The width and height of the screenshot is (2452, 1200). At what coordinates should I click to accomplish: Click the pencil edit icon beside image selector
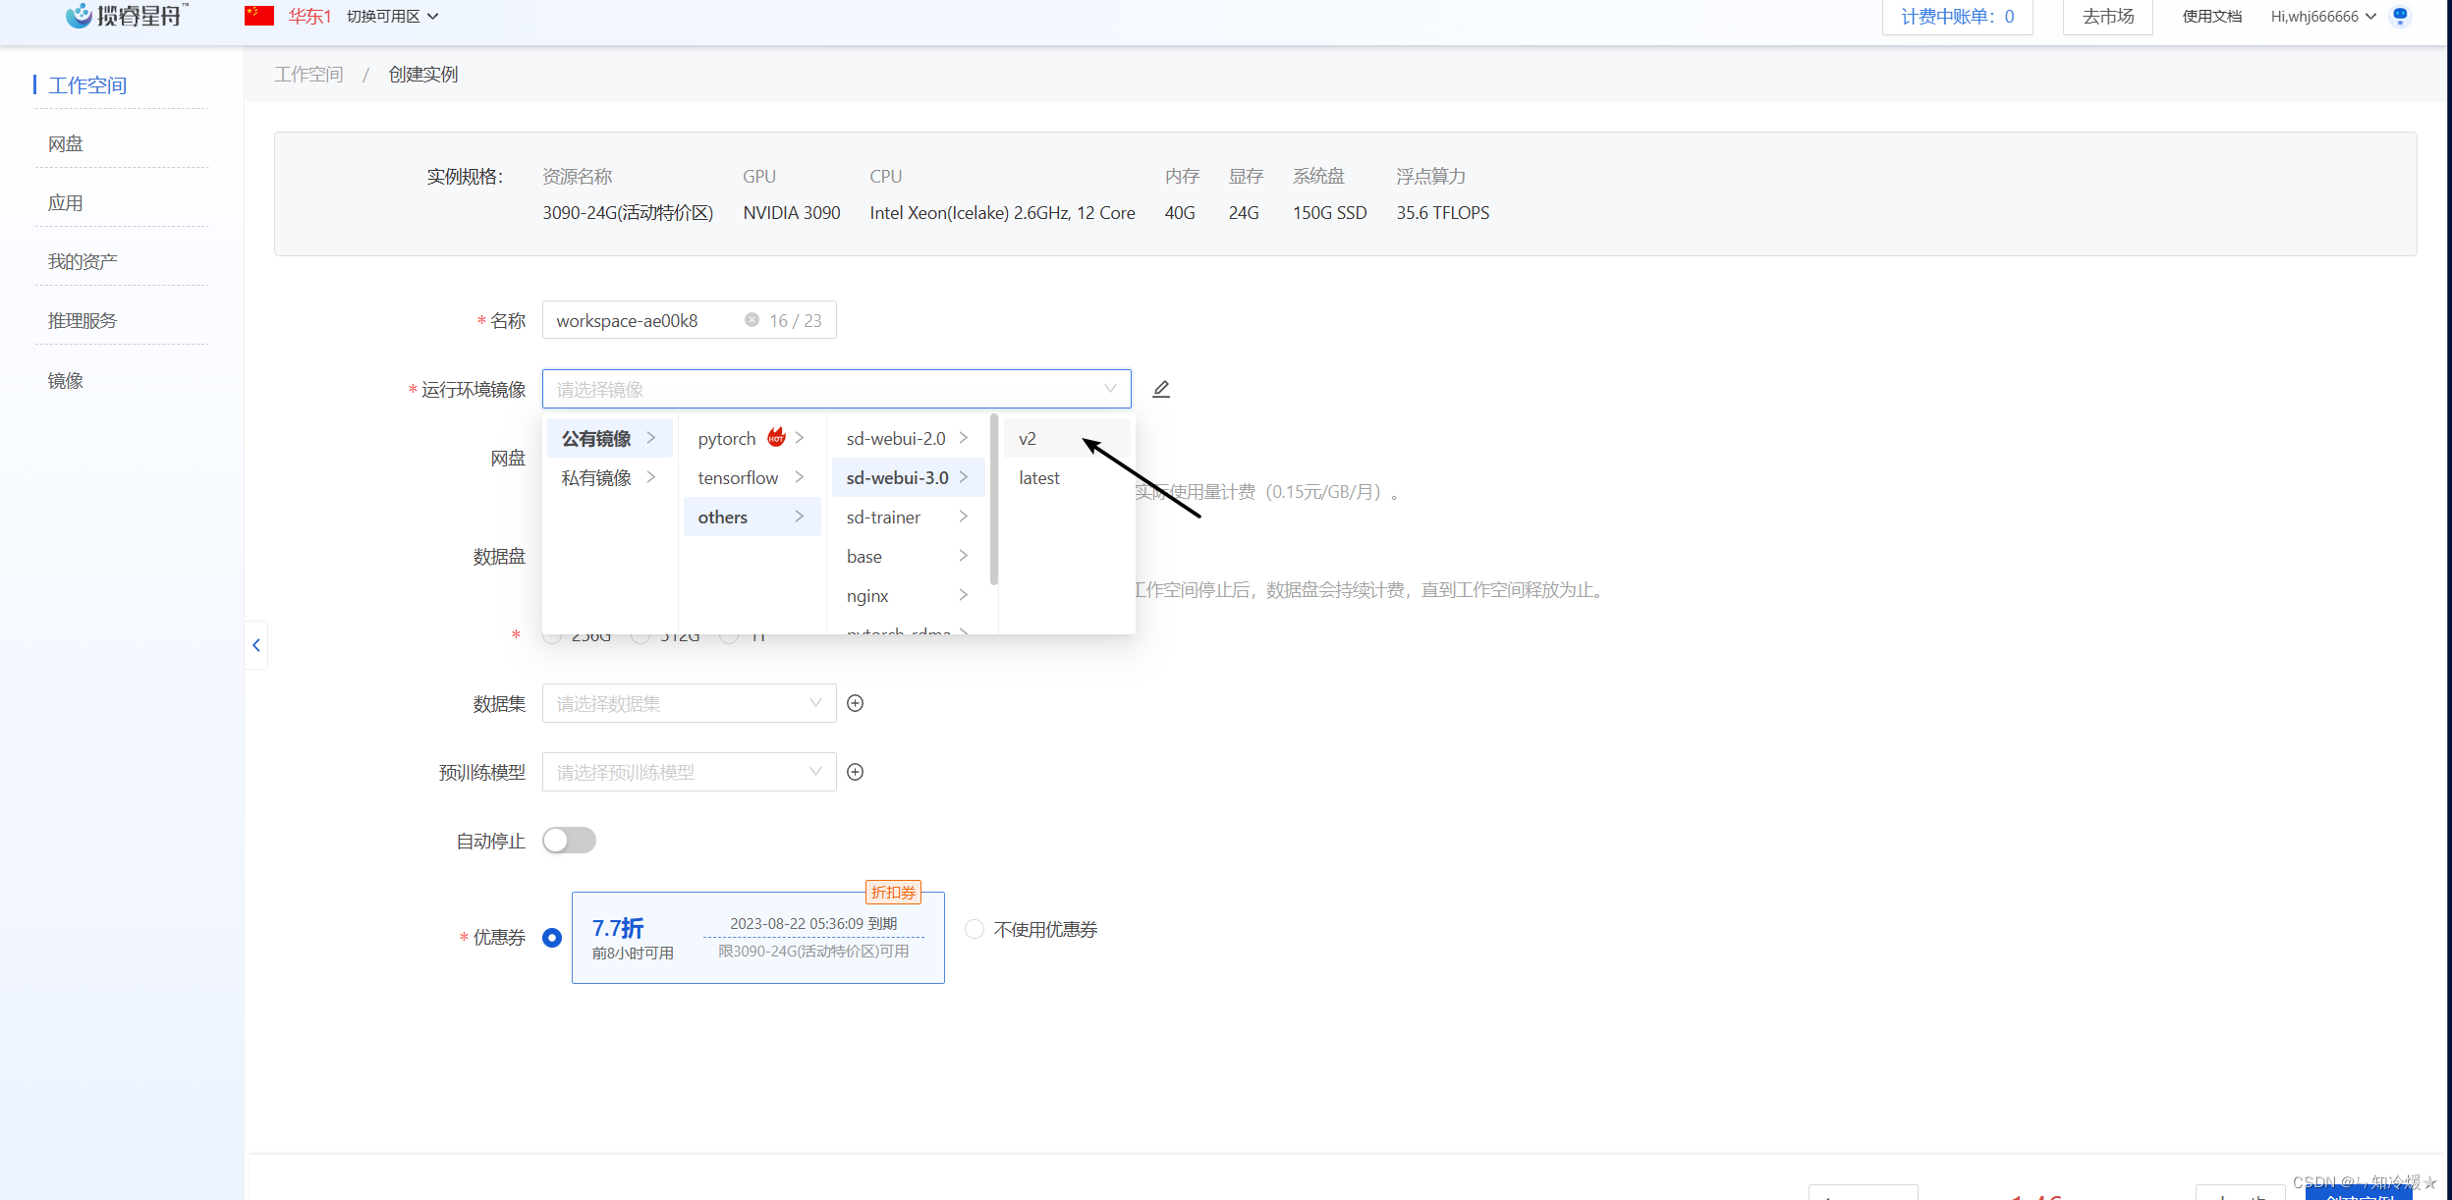[1160, 389]
